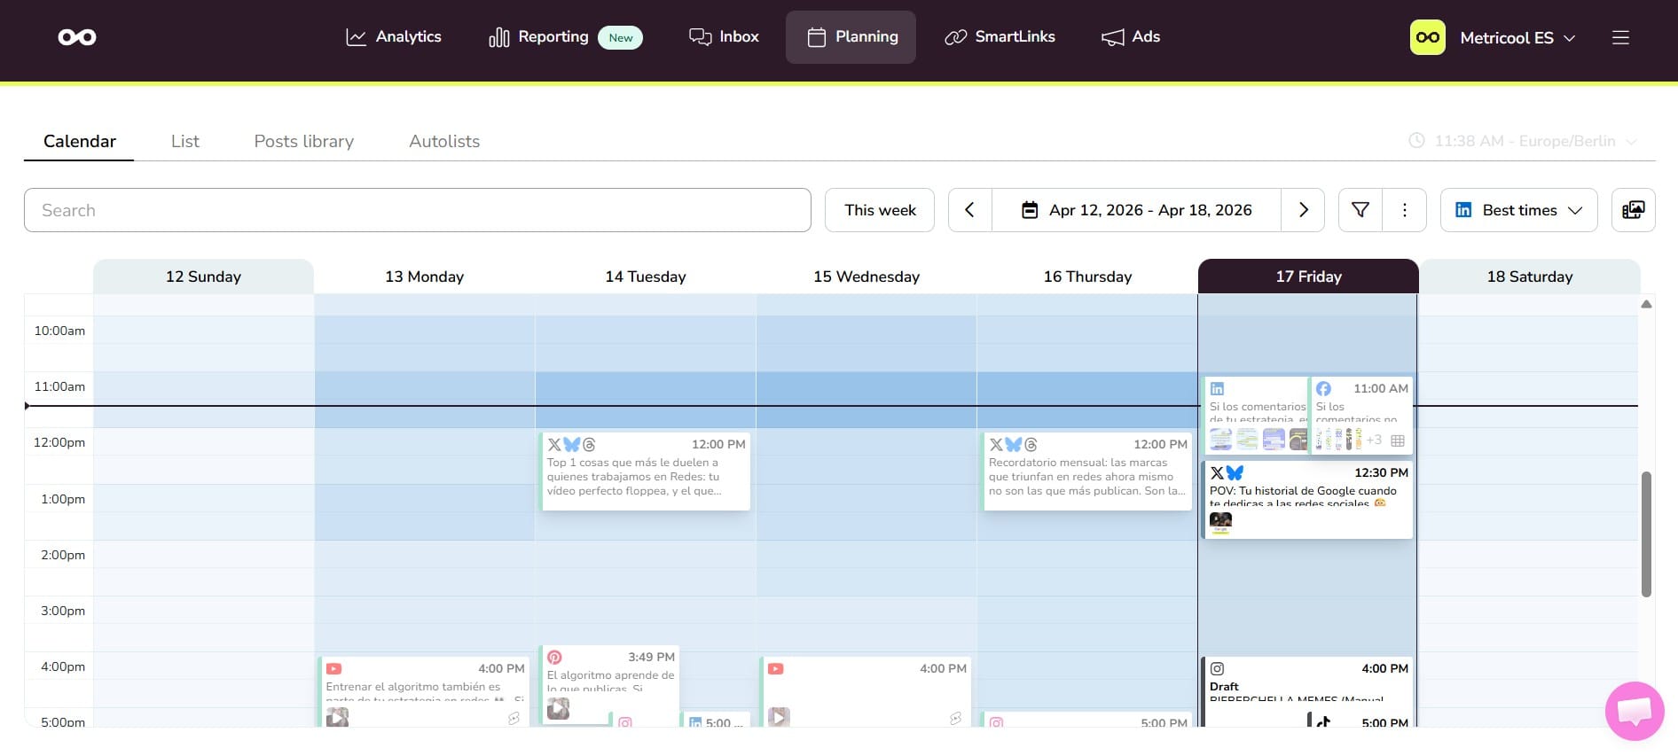Screen dimensions: 1678x756
Task: Switch to the Autolists tab
Action: click(x=444, y=141)
